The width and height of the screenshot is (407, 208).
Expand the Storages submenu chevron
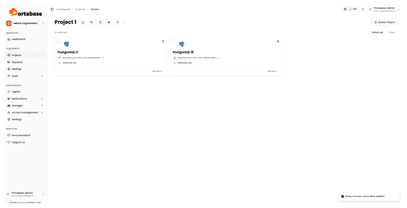[x=42, y=106]
